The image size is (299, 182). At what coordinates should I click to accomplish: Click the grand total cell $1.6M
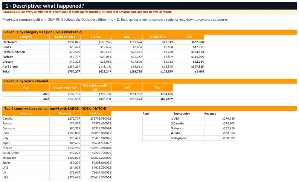188,72
